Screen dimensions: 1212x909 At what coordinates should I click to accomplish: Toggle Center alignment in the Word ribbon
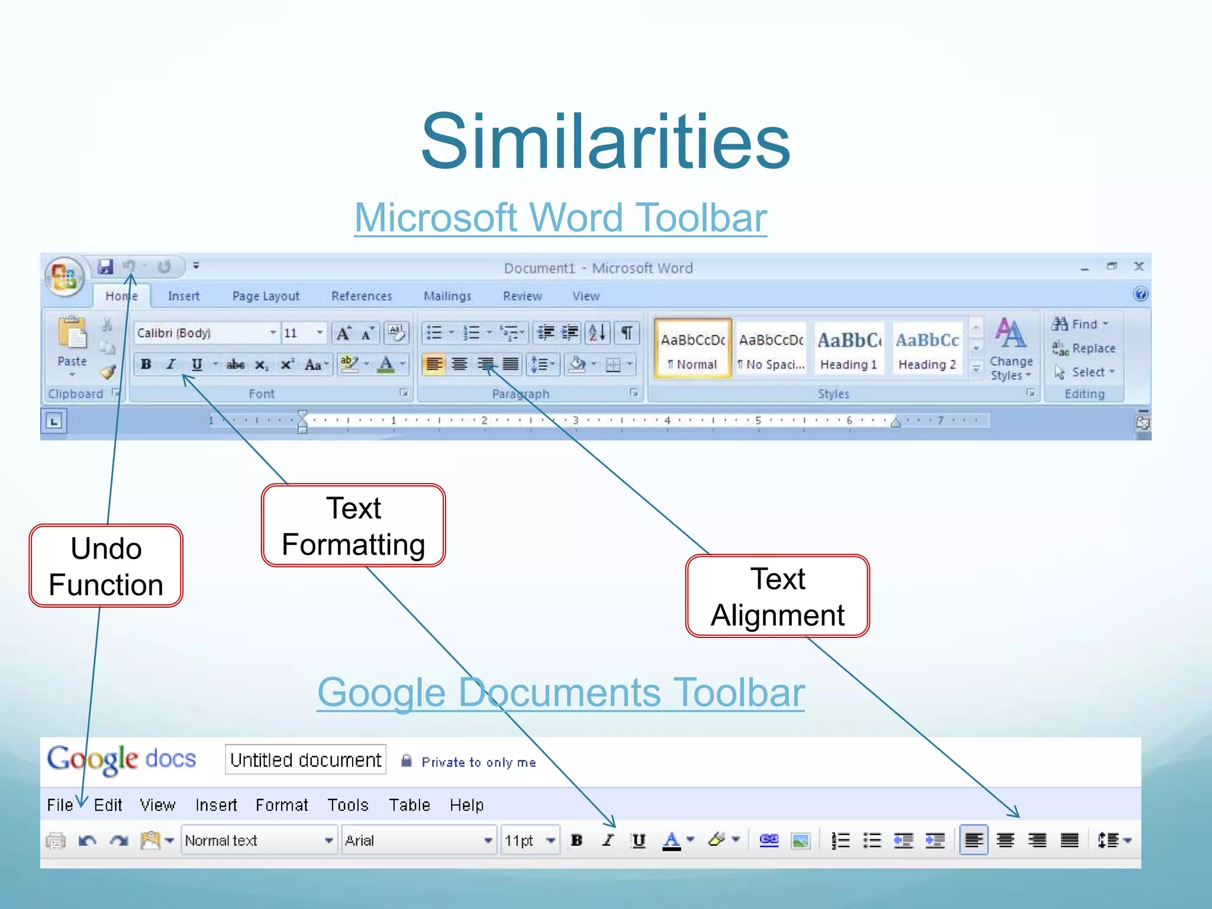[x=460, y=365]
